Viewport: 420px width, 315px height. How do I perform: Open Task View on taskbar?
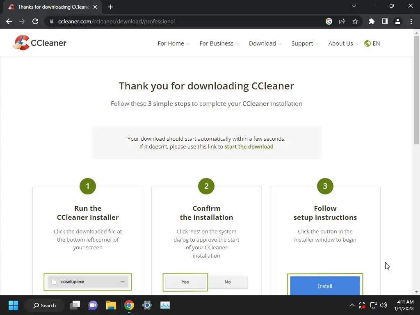point(75,305)
